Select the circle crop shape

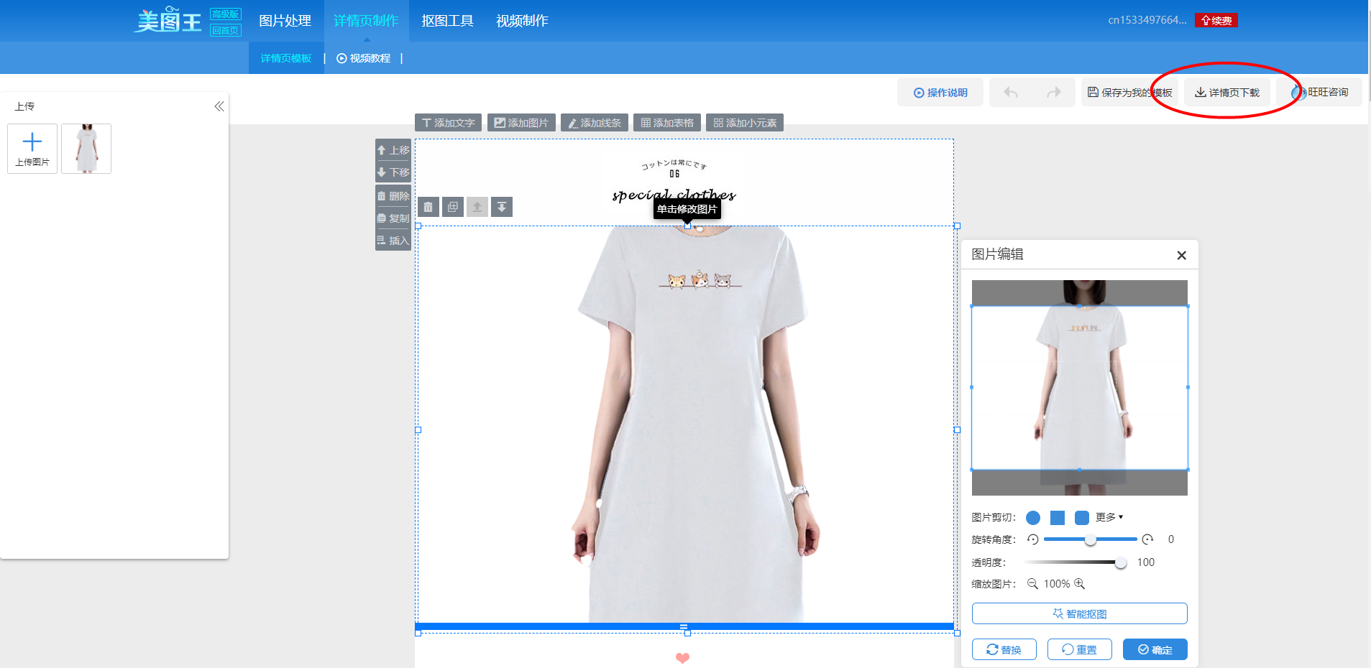1033,518
